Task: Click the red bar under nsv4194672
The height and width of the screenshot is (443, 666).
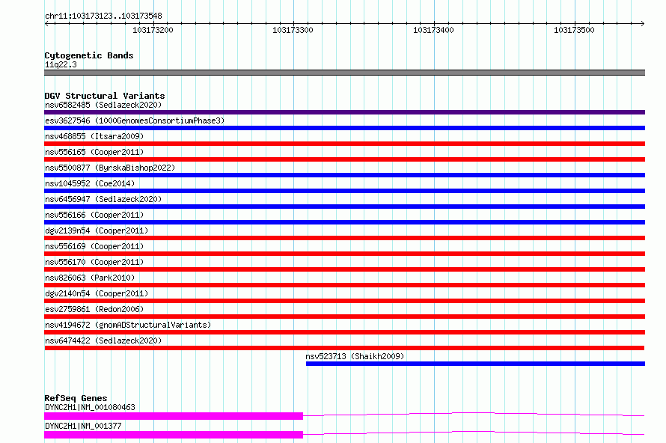Action: pyautogui.click(x=344, y=332)
